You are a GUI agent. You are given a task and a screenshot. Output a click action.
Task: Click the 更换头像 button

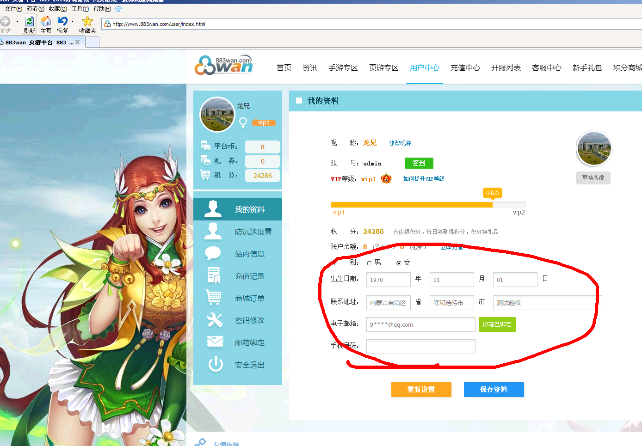pos(593,178)
